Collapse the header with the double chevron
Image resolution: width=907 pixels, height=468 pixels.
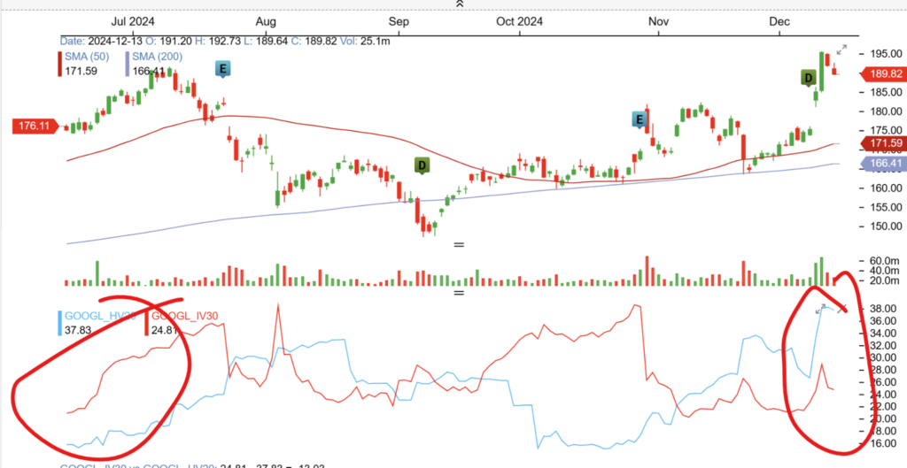[x=460, y=4]
